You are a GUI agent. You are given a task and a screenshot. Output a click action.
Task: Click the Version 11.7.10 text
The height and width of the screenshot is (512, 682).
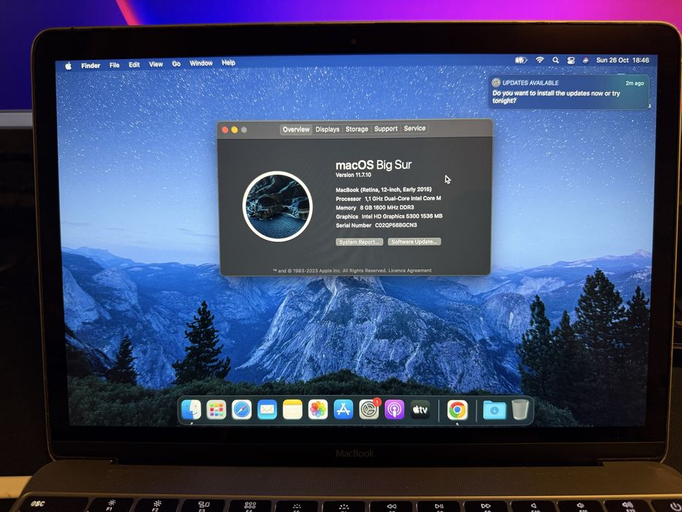point(353,175)
